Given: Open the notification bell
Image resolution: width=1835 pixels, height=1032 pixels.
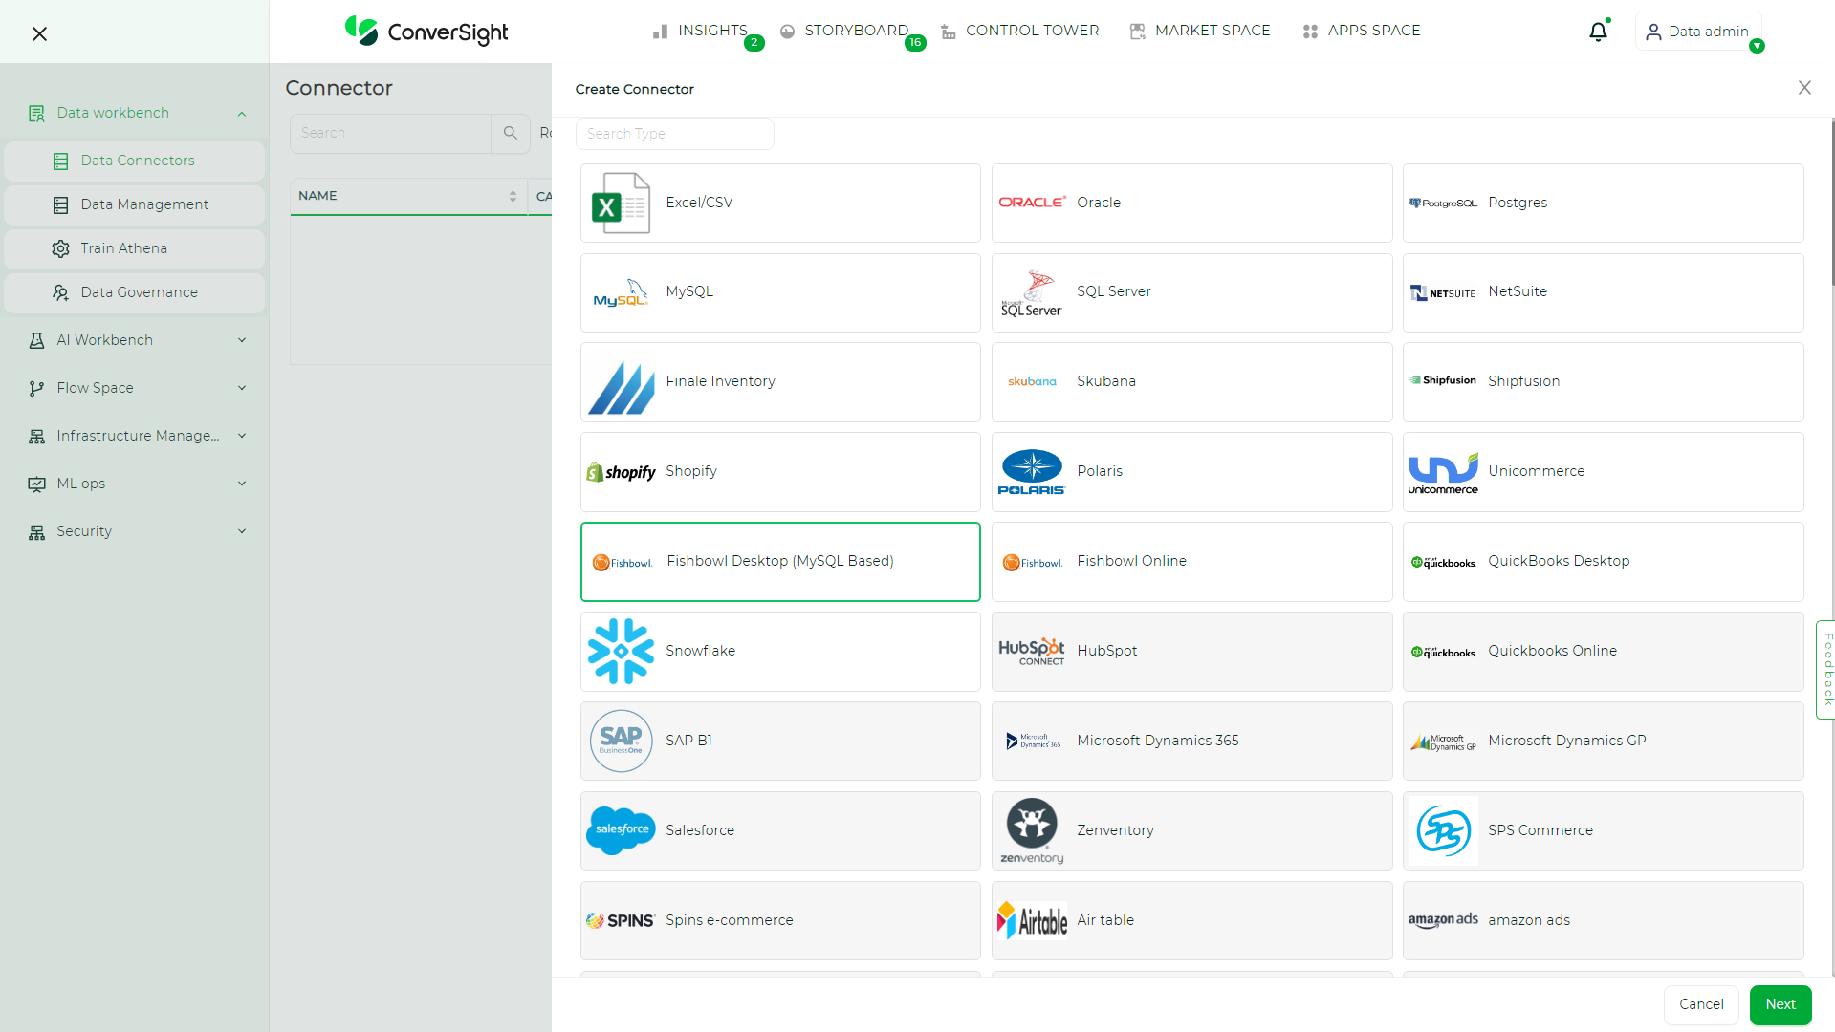Looking at the screenshot, I should [1598, 31].
